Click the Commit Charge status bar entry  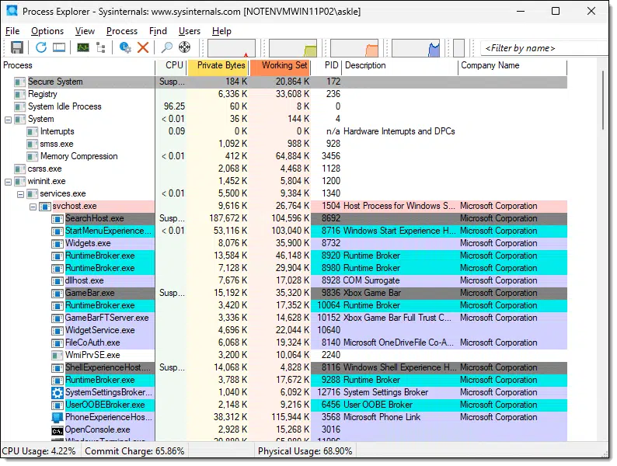click(x=134, y=451)
